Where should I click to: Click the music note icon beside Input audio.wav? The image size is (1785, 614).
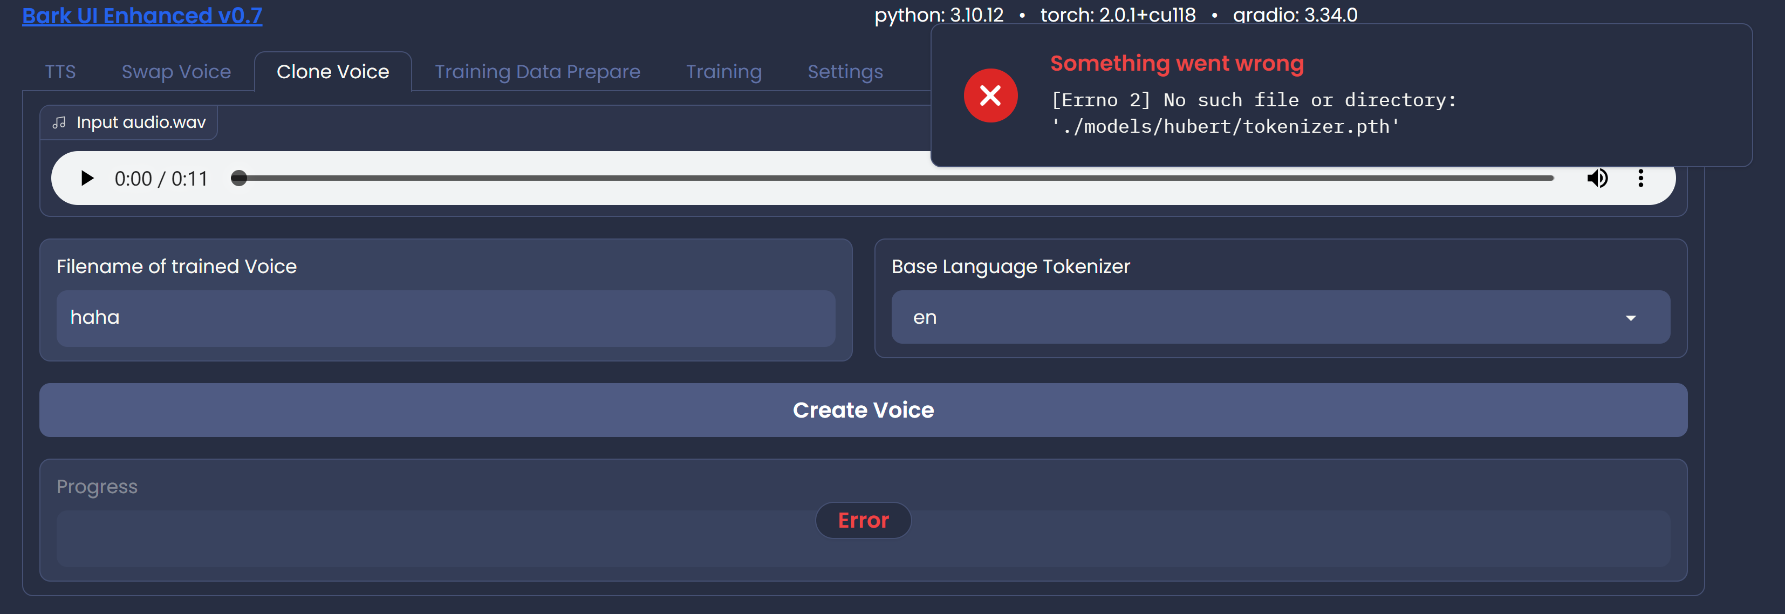point(59,122)
